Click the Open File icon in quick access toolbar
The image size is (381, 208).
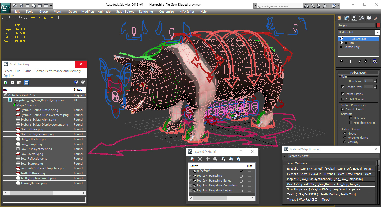(x=15, y=5)
